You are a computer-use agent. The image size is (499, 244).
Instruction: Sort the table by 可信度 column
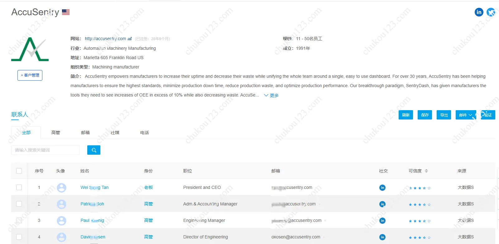(x=426, y=171)
